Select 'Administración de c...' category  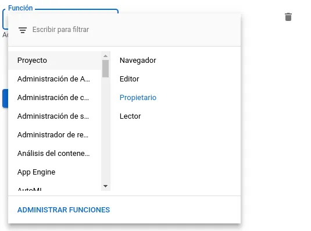[x=55, y=98]
